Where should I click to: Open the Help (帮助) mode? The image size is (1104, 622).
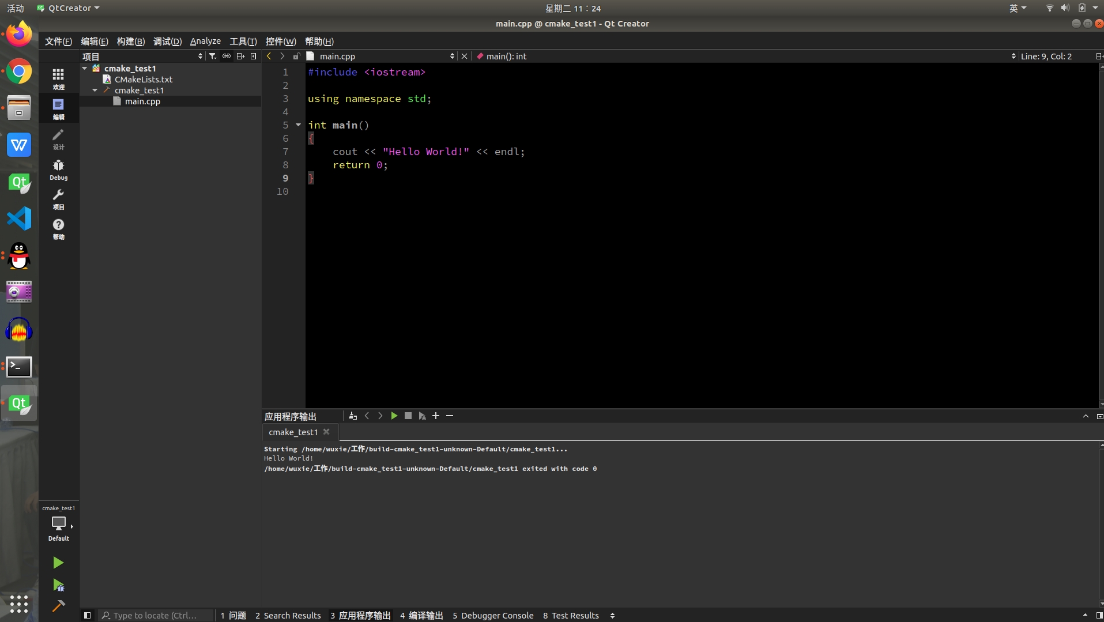point(58,228)
